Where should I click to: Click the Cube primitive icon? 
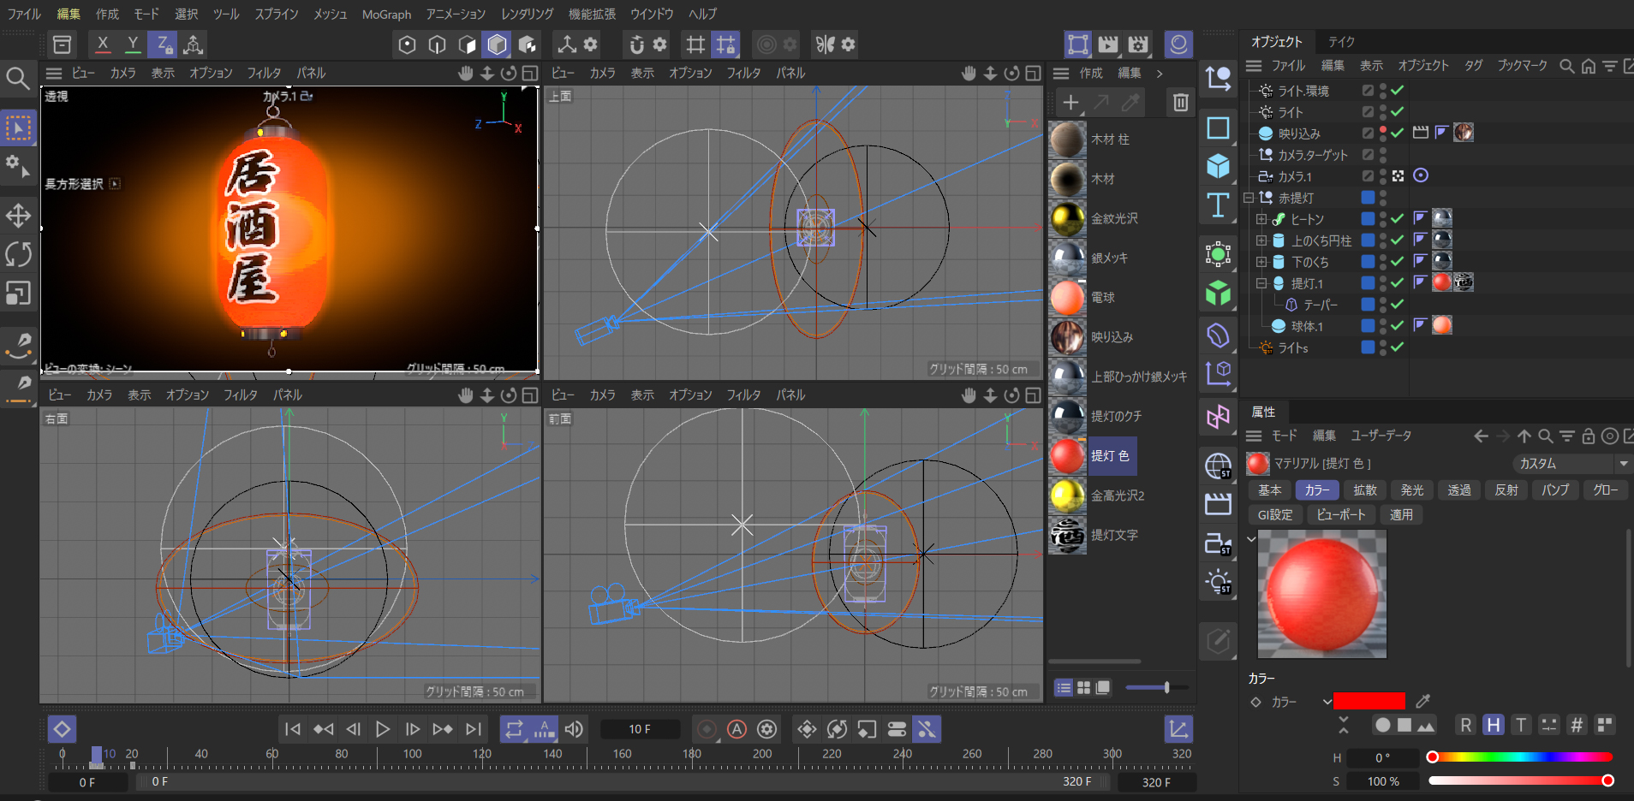pyautogui.click(x=1218, y=166)
